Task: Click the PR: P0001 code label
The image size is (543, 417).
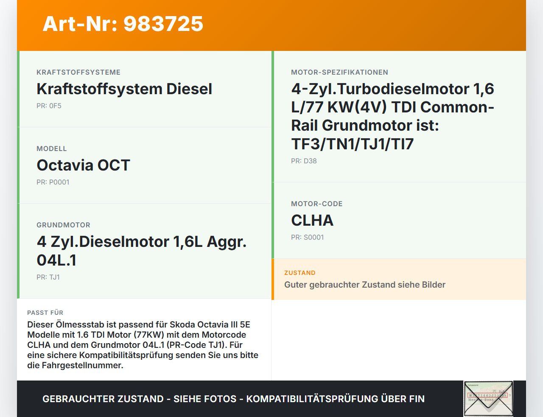Action: pos(53,182)
